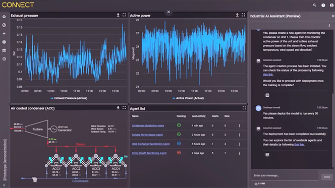The width and height of the screenshot is (335, 188).
Task: Toggle running status of Turbine Performance Agent
Action: coord(179,135)
